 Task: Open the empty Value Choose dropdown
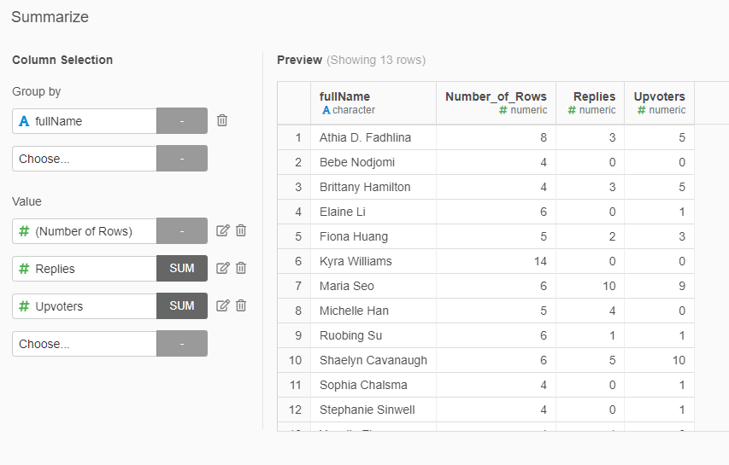[85, 344]
